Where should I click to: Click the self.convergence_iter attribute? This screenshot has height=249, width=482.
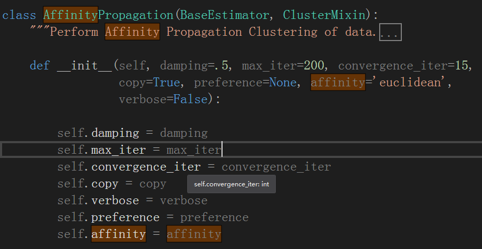point(129,167)
